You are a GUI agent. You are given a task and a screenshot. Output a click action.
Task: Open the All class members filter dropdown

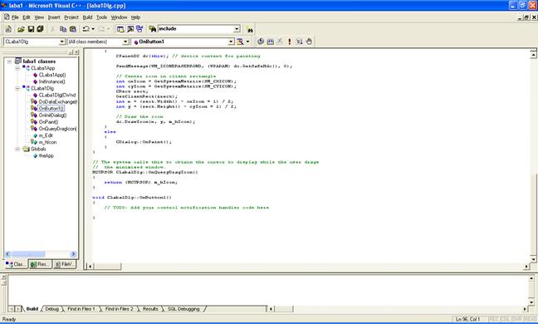tap(125, 42)
